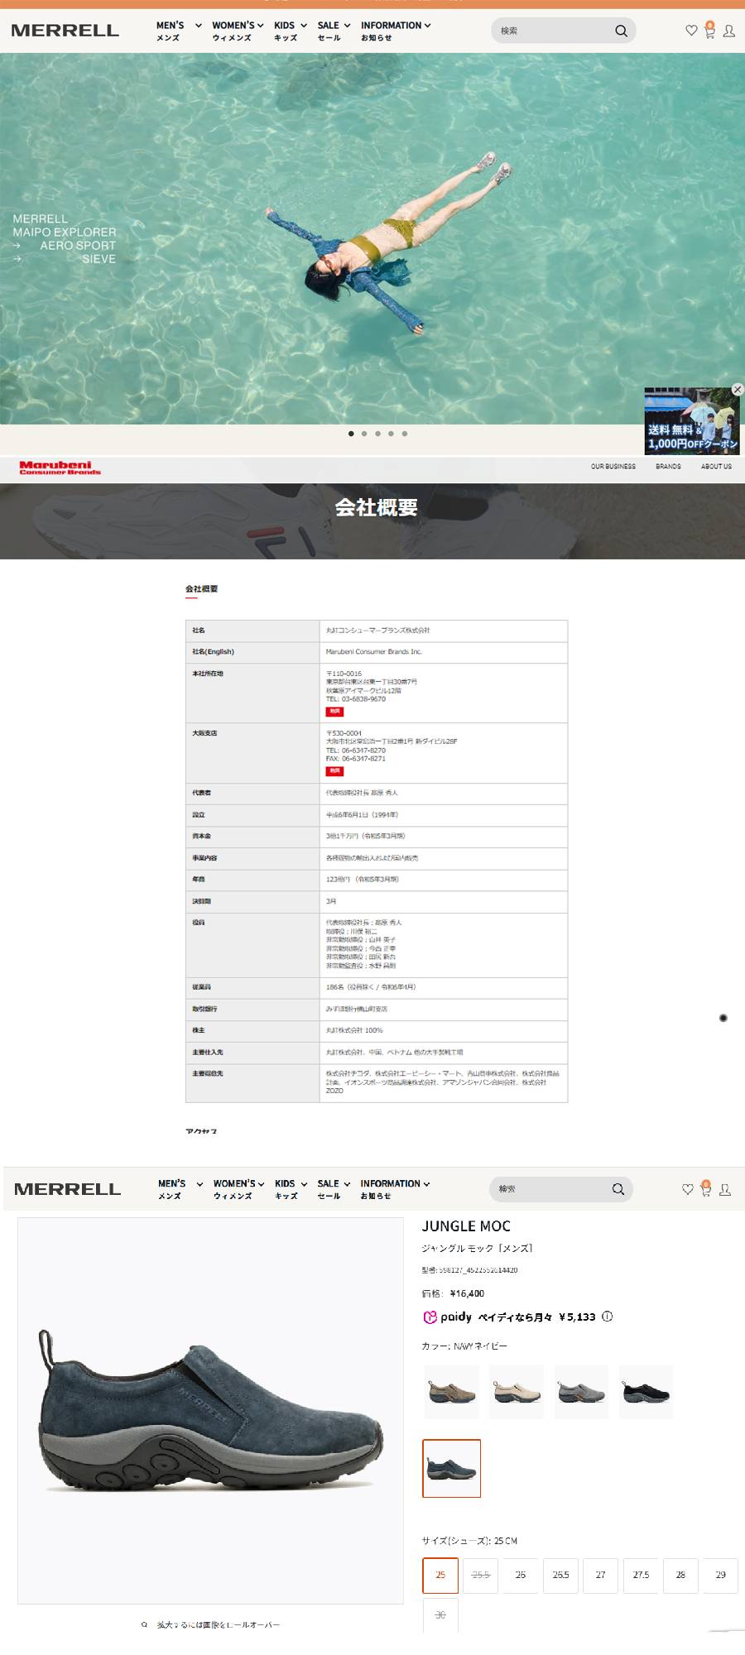The width and height of the screenshot is (745, 1655).
Task: Click the search magnifier in top header
Action: click(621, 31)
